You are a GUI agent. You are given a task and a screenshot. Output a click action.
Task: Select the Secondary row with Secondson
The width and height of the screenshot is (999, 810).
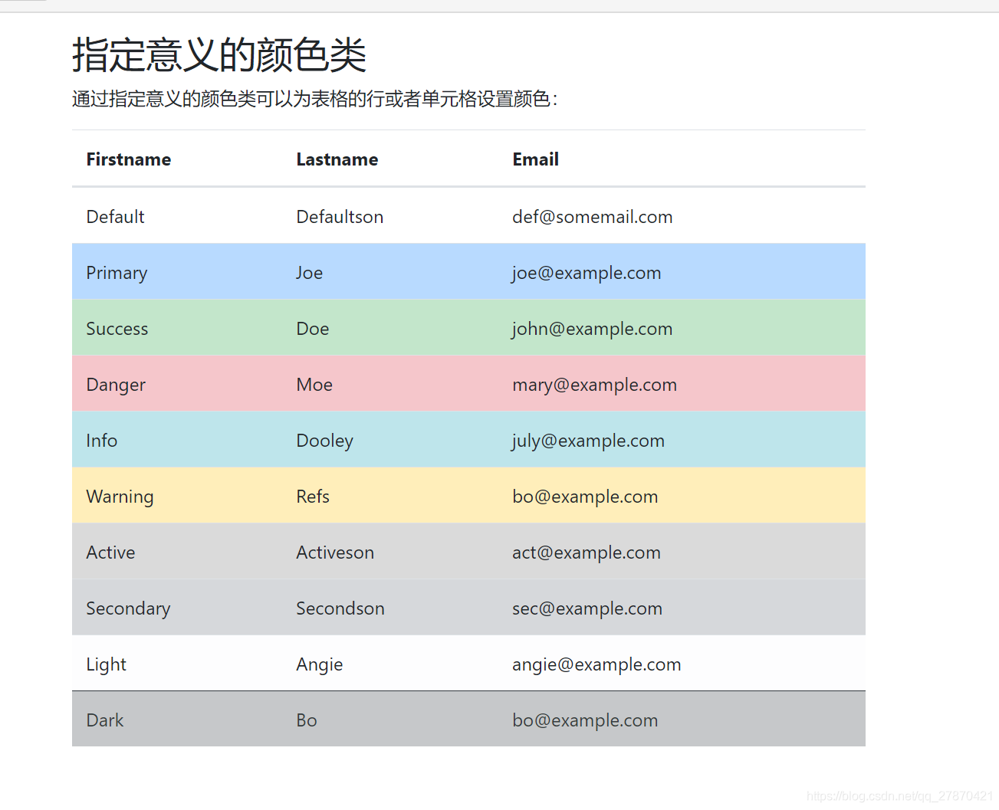point(340,608)
